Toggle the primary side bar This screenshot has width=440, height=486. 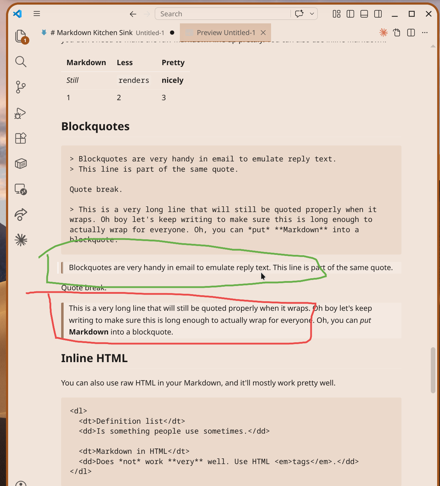(350, 14)
